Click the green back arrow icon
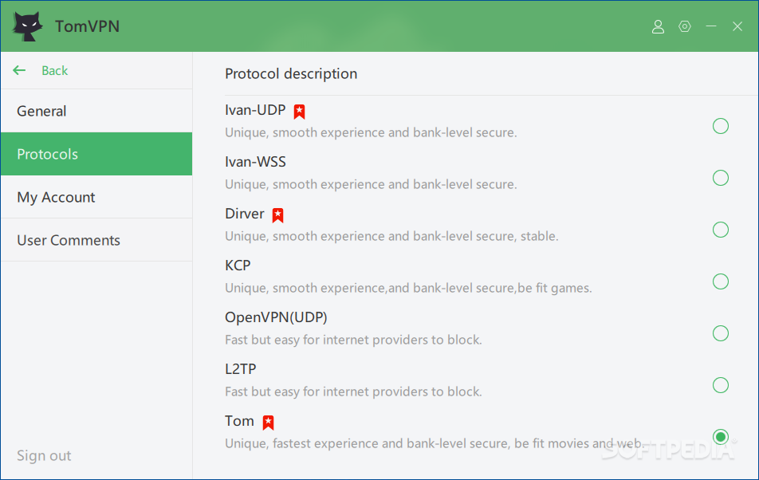759x480 pixels. coord(19,70)
